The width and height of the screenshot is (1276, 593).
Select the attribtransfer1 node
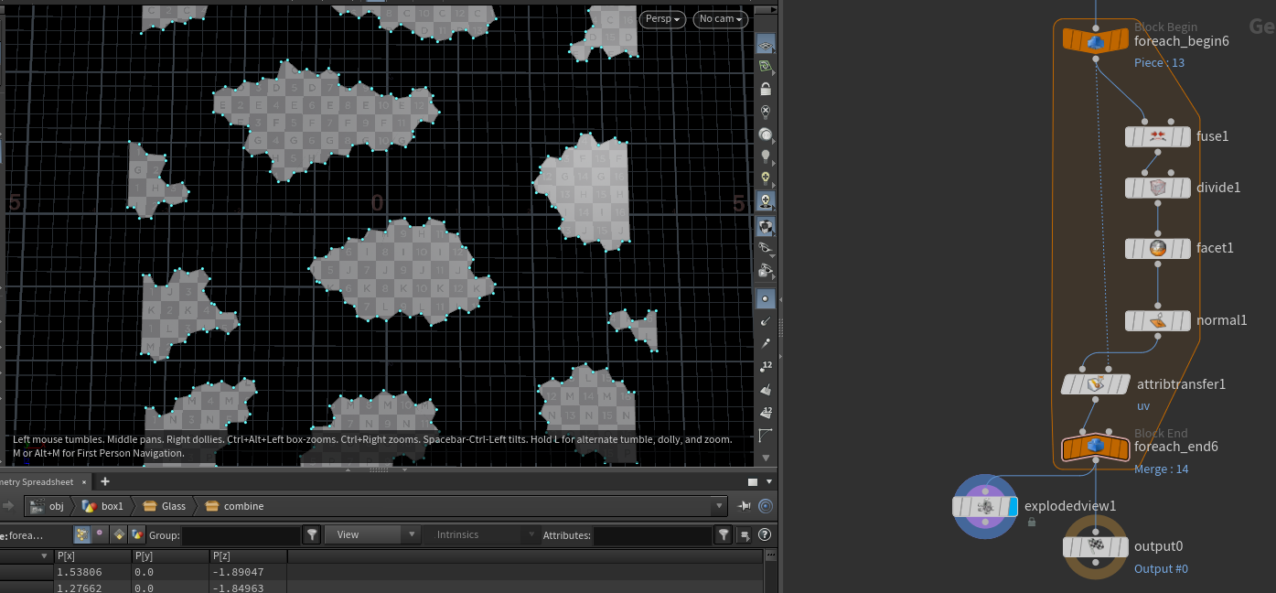pos(1095,384)
